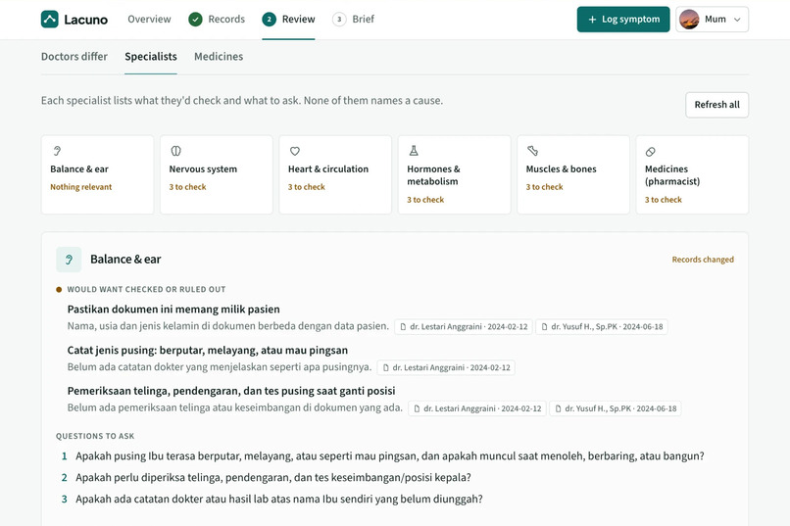Select the Balance & ear specialist card
Viewport: 790px width, 526px height.
click(97, 174)
